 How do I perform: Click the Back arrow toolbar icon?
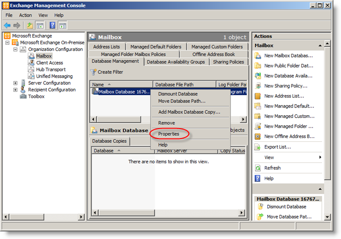coord(7,25)
